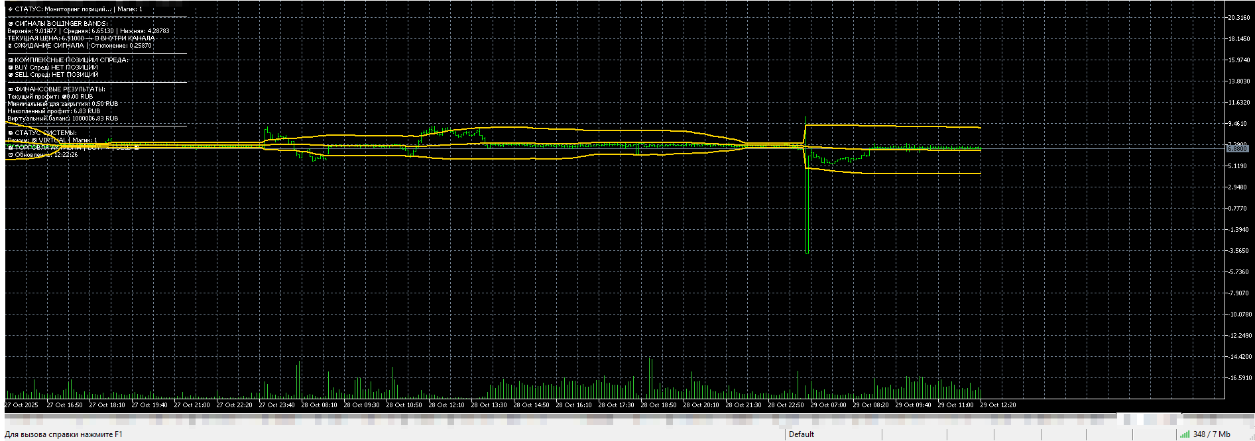Click the SELL Спред: НЕТ ПОЗИЦИЙ line
Image resolution: width=1255 pixels, height=441 pixels.
click(x=53, y=75)
